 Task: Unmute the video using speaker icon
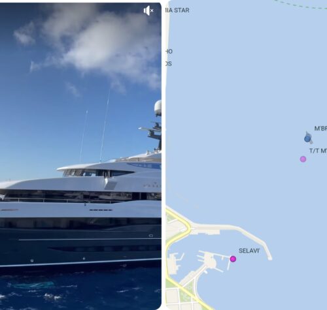click(x=148, y=10)
